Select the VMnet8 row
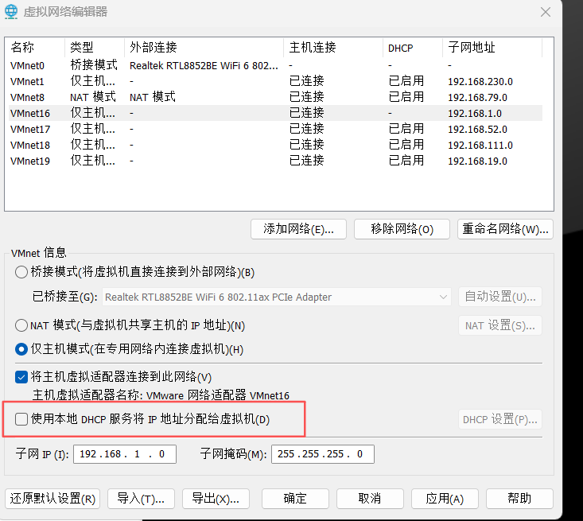The width and height of the screenshot is (583, 521). tap(275, 97)
